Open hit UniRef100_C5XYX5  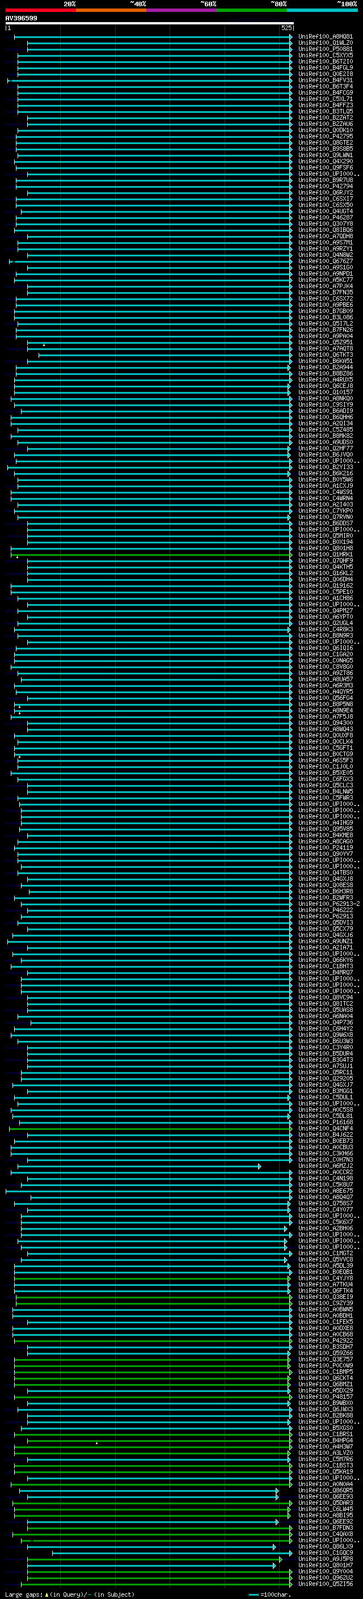325,55
